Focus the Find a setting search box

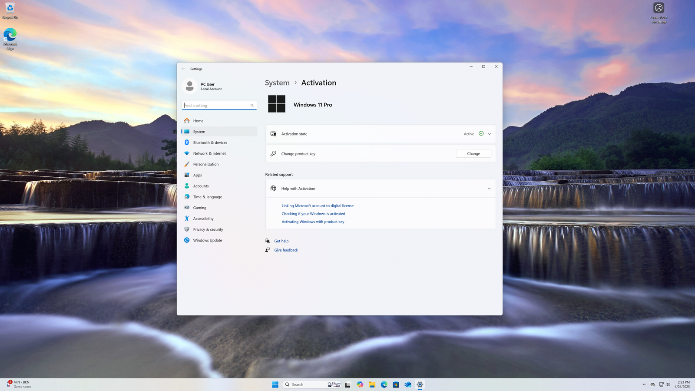pos(219,105)
